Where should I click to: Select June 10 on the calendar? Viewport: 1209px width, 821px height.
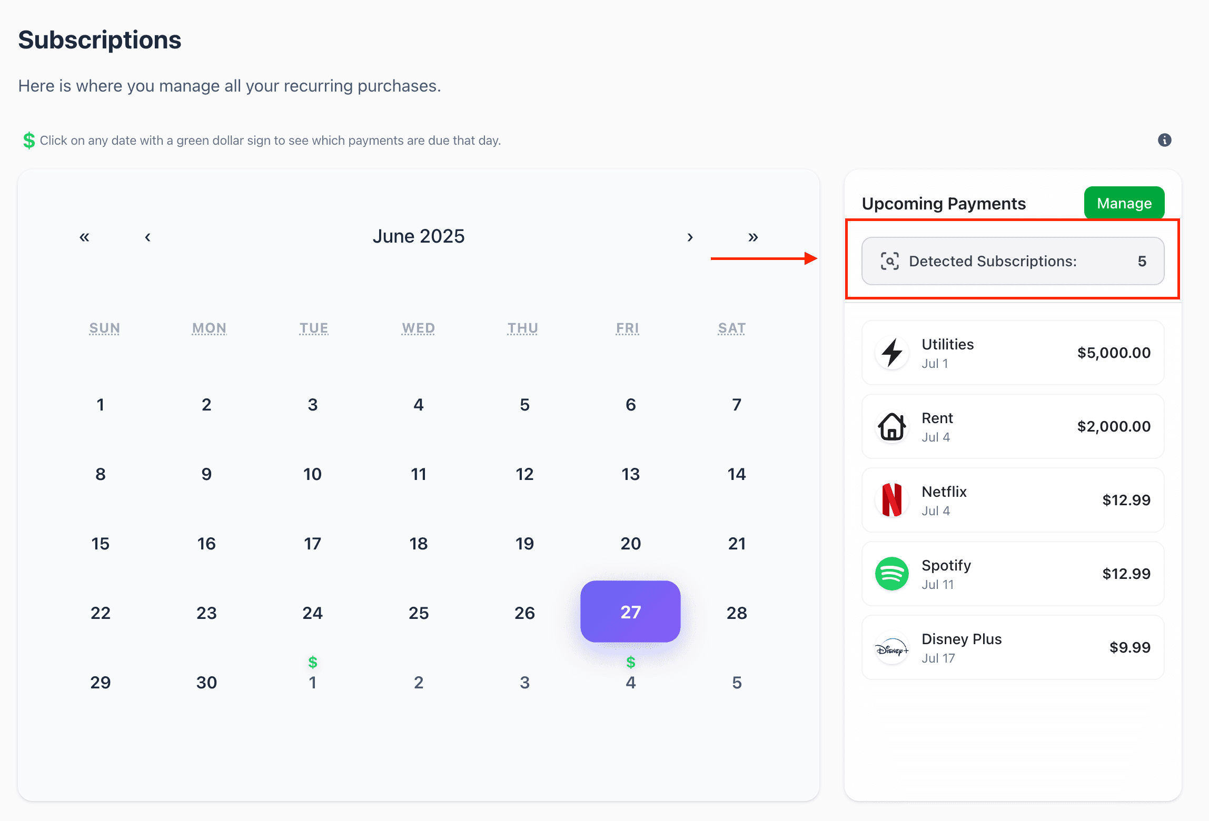coord(313,474)
